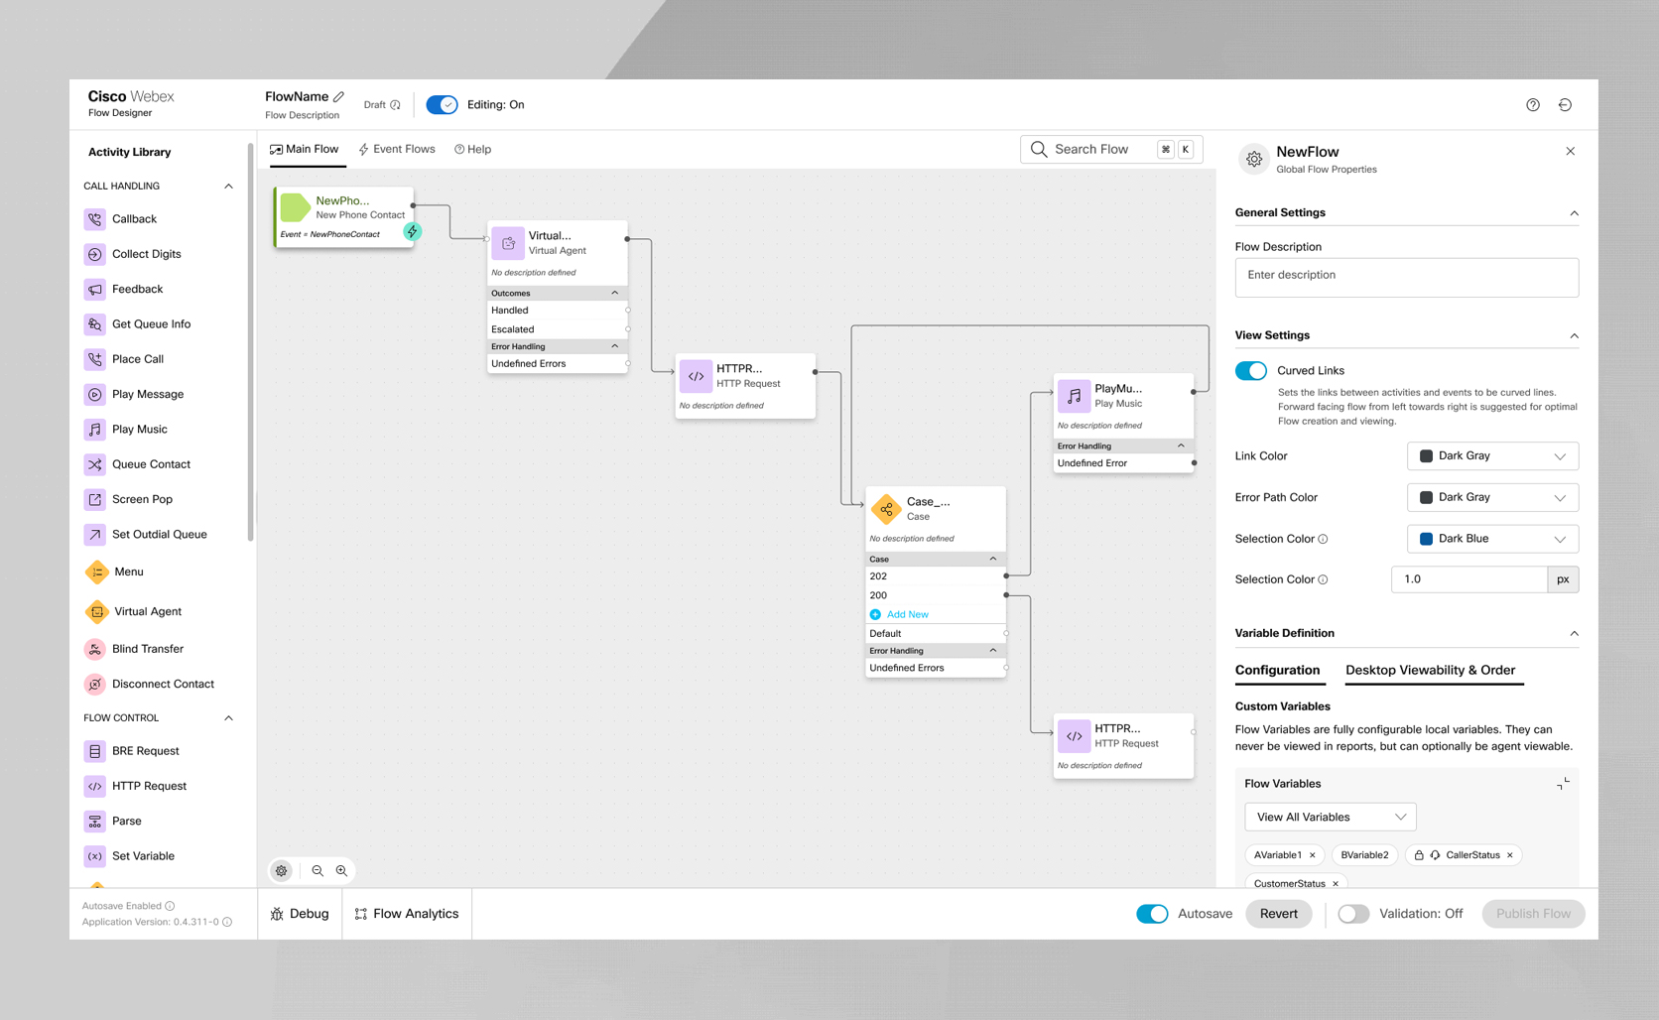Viewport: 1659px width, 1020px height.
Task: Open Desktop Viewability & Order tab
Action: (1430, 671)
